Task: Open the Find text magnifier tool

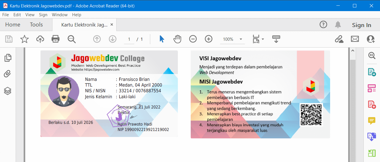Action: [72, 39]
